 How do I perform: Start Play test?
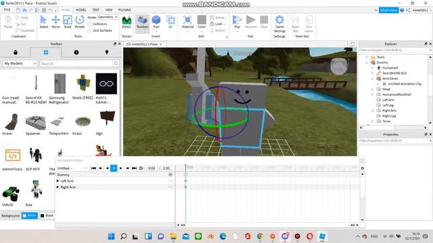237,22
